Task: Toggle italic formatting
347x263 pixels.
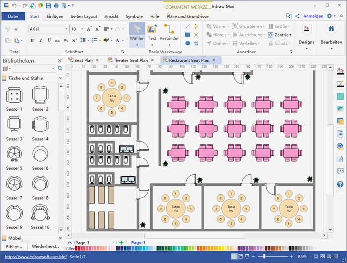Action: click(40, 40)
